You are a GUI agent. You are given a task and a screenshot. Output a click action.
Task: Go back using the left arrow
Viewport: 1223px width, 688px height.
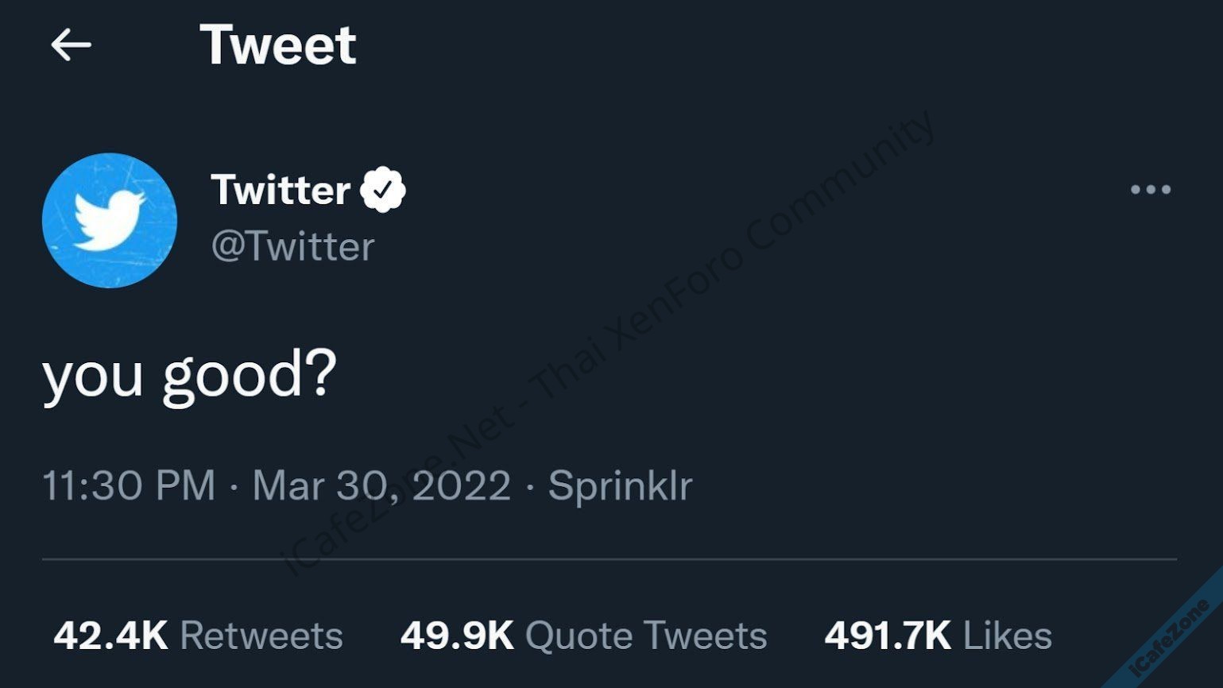[71, 45]
